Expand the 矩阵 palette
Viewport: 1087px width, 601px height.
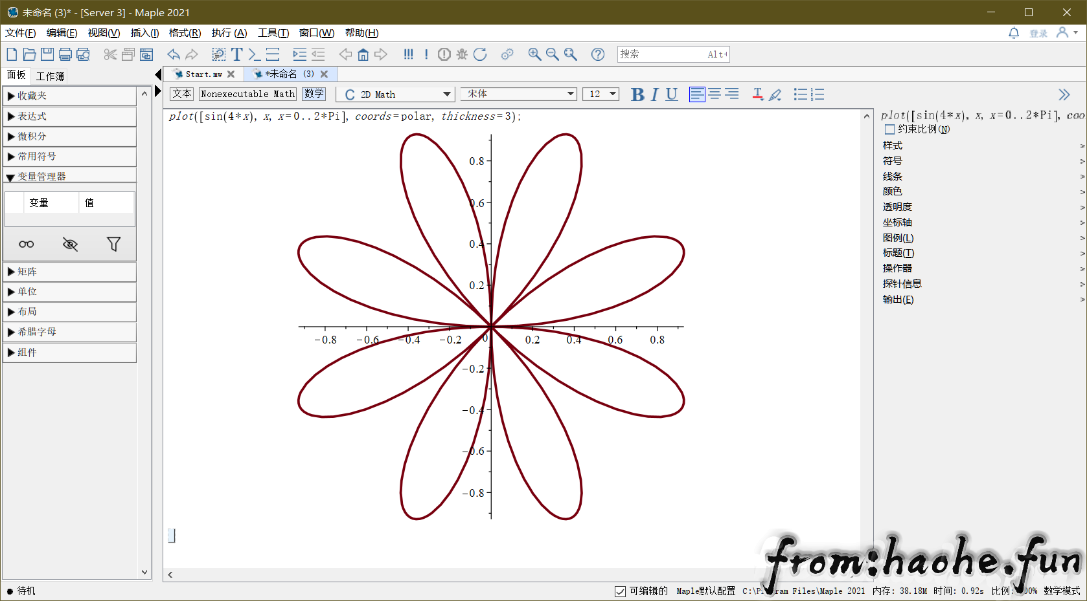tap(69, 272)
